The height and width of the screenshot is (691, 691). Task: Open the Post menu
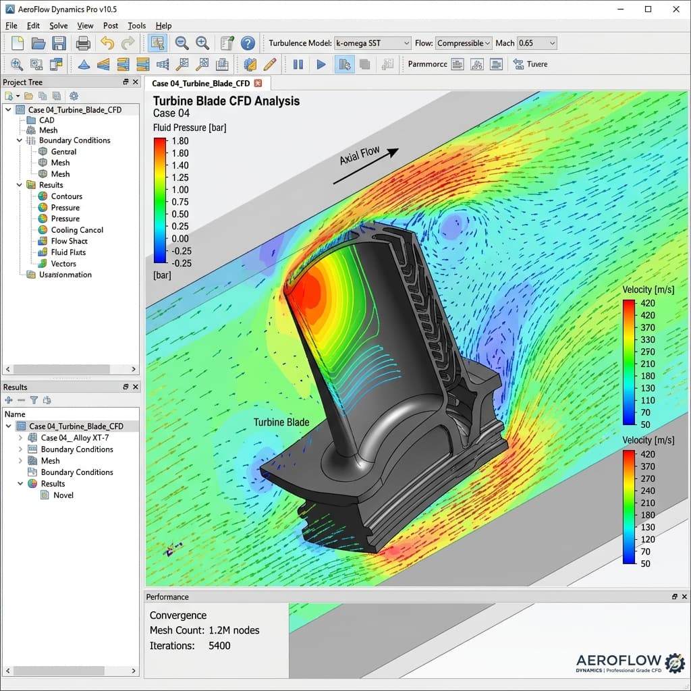click(111, 26)
